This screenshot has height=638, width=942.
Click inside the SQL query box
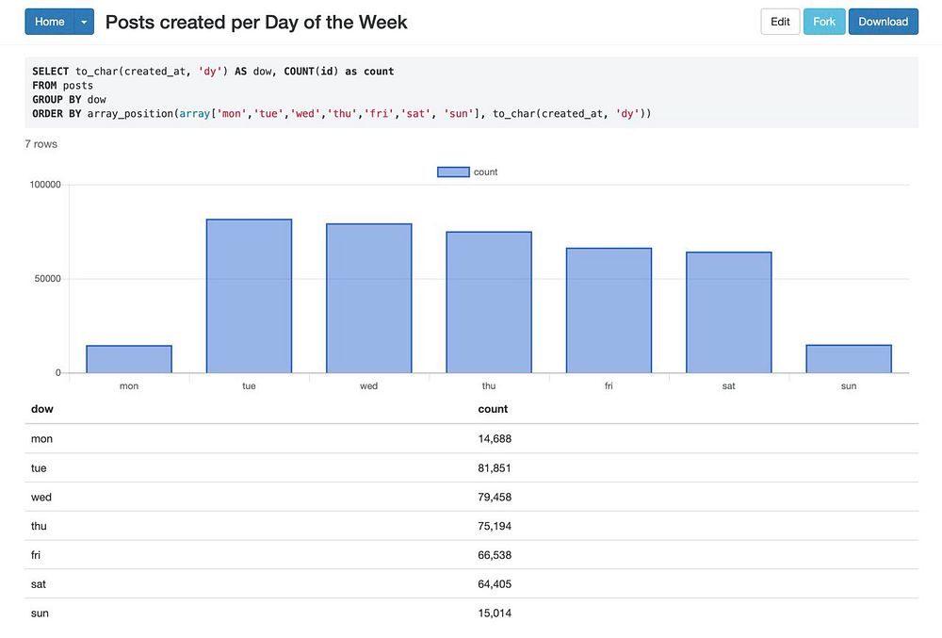coord(471,92)
